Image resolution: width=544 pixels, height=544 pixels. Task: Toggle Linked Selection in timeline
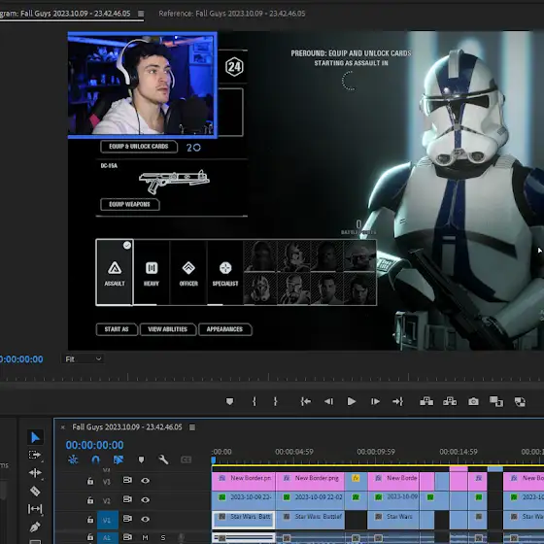pyautogui.click(x=119, y=459)
